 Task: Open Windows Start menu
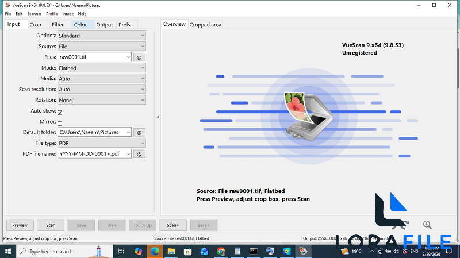point(8,252)
